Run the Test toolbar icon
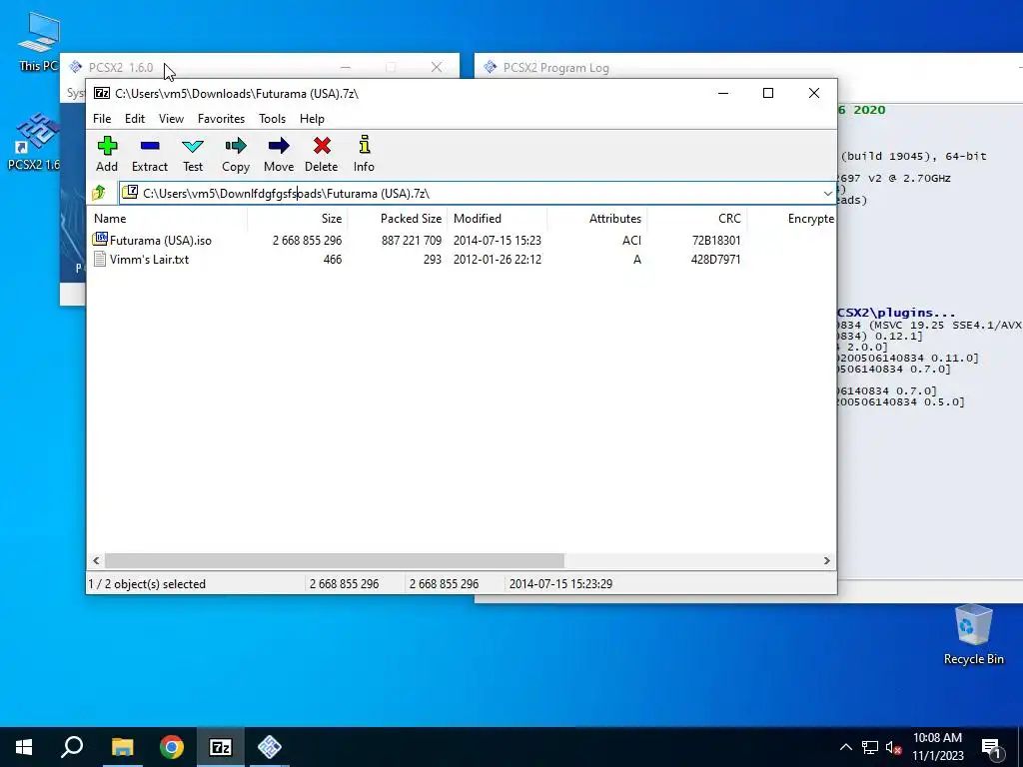Image resolution: width=1023 pixels, height=767 pixels. coord(193,146)
